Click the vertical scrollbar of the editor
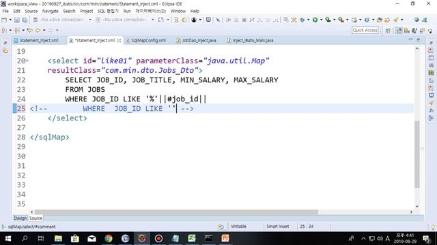437x245 pixels. 417,154
